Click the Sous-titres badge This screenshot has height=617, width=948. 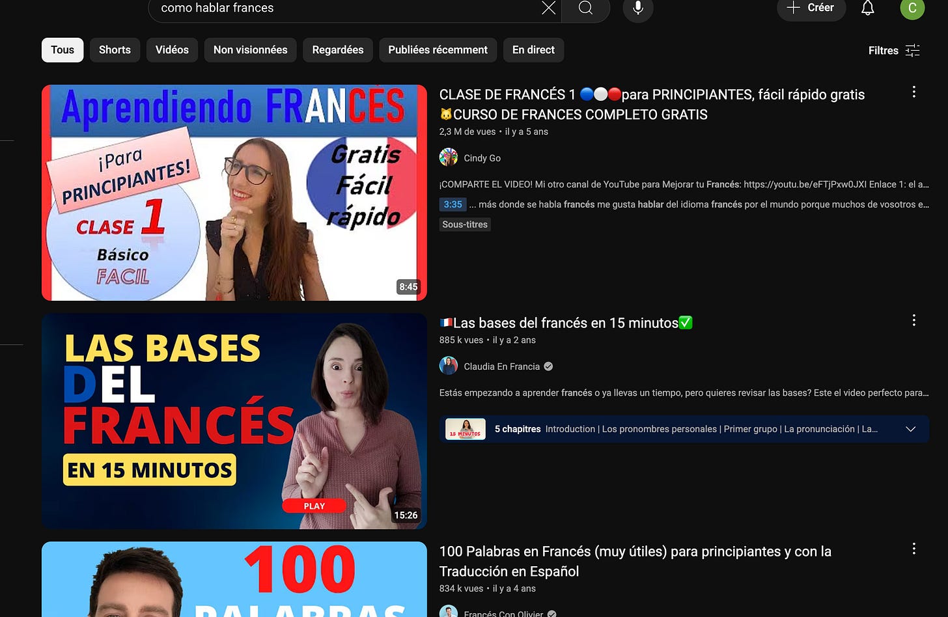tap(465, 225)
